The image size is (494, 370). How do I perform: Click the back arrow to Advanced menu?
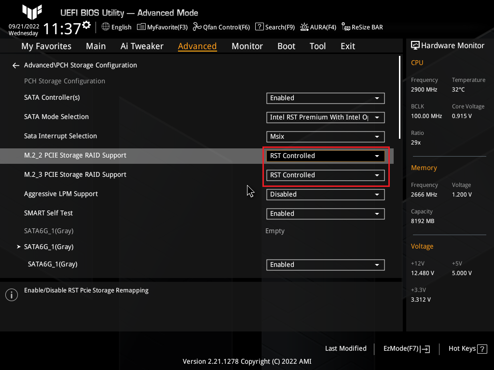point(16,66)
